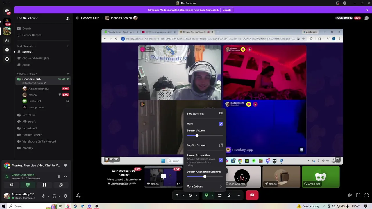Click the green screen share button in the voice panel

[x=28, y=185]
